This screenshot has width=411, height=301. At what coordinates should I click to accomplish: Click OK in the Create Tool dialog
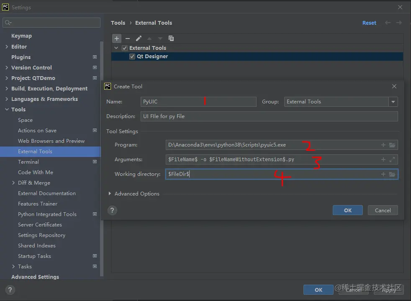347,210
